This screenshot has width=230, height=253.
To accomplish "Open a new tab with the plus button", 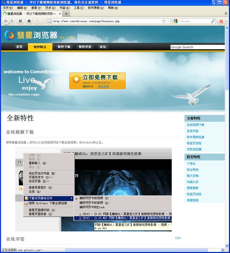I will 66,14.
